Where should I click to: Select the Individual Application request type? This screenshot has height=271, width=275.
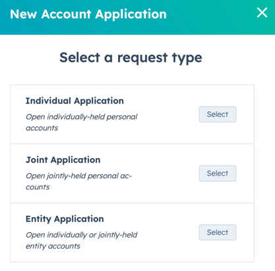point(218,114)
